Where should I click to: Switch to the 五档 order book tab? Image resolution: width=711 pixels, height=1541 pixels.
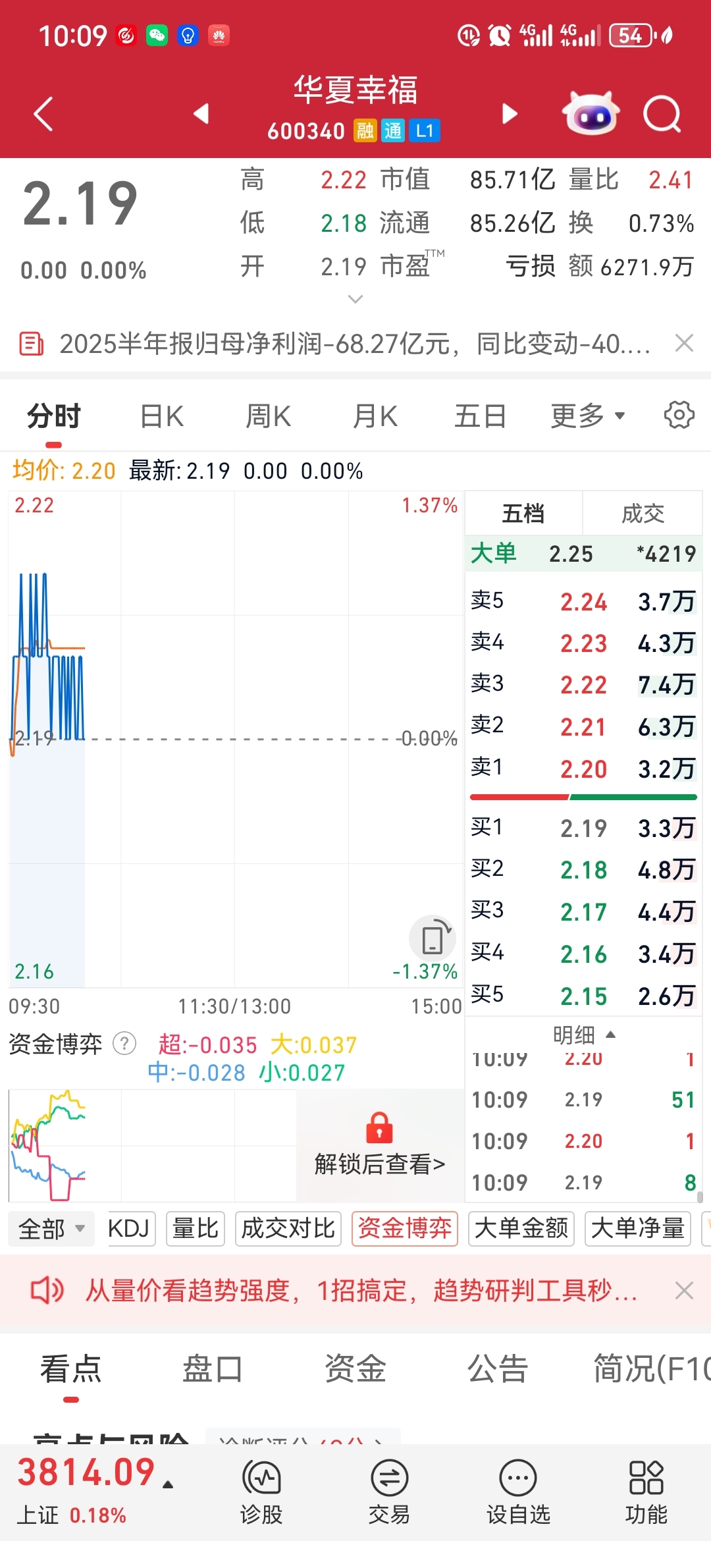click(523, 513)
